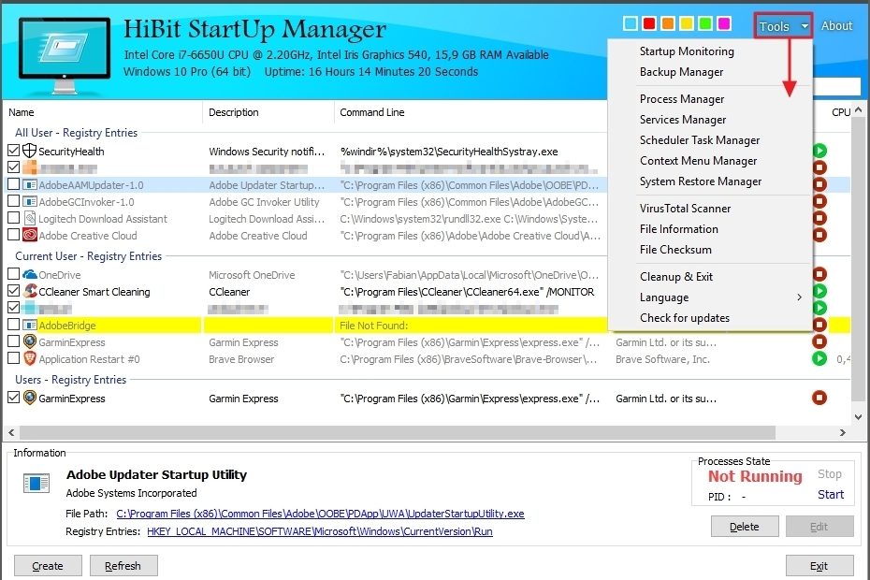Select the magenta theme swatch
Screen dimensions: 870x580
click(724, 23)
